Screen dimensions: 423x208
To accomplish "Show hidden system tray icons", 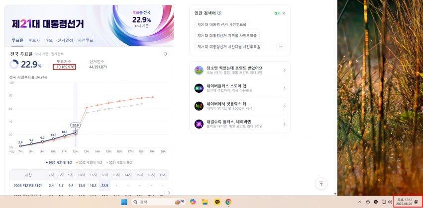I will [360, 202].
